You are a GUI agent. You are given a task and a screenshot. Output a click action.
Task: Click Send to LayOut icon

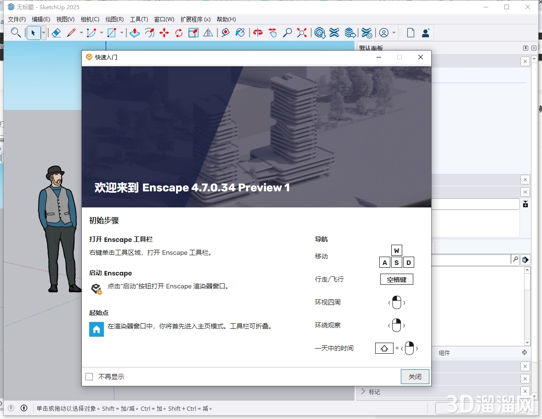tap(350, 33)
